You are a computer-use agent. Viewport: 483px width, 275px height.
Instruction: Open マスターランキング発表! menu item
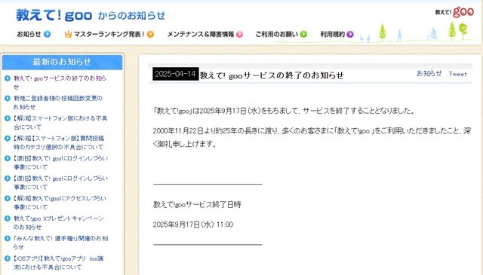109,34
